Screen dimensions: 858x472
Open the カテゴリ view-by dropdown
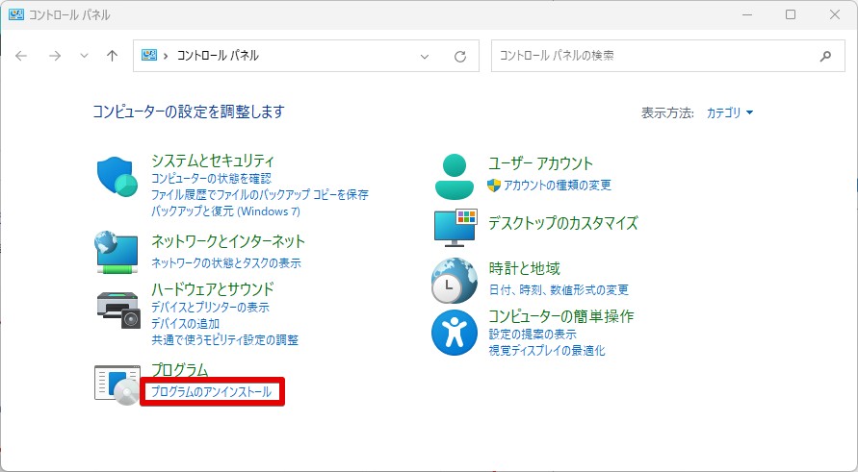(730, 112)
